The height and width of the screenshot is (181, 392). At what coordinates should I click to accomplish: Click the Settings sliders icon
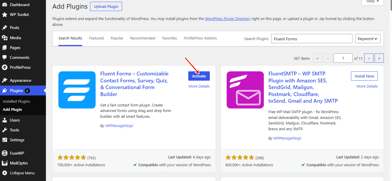pyautogui.click(x=5, y=140)
